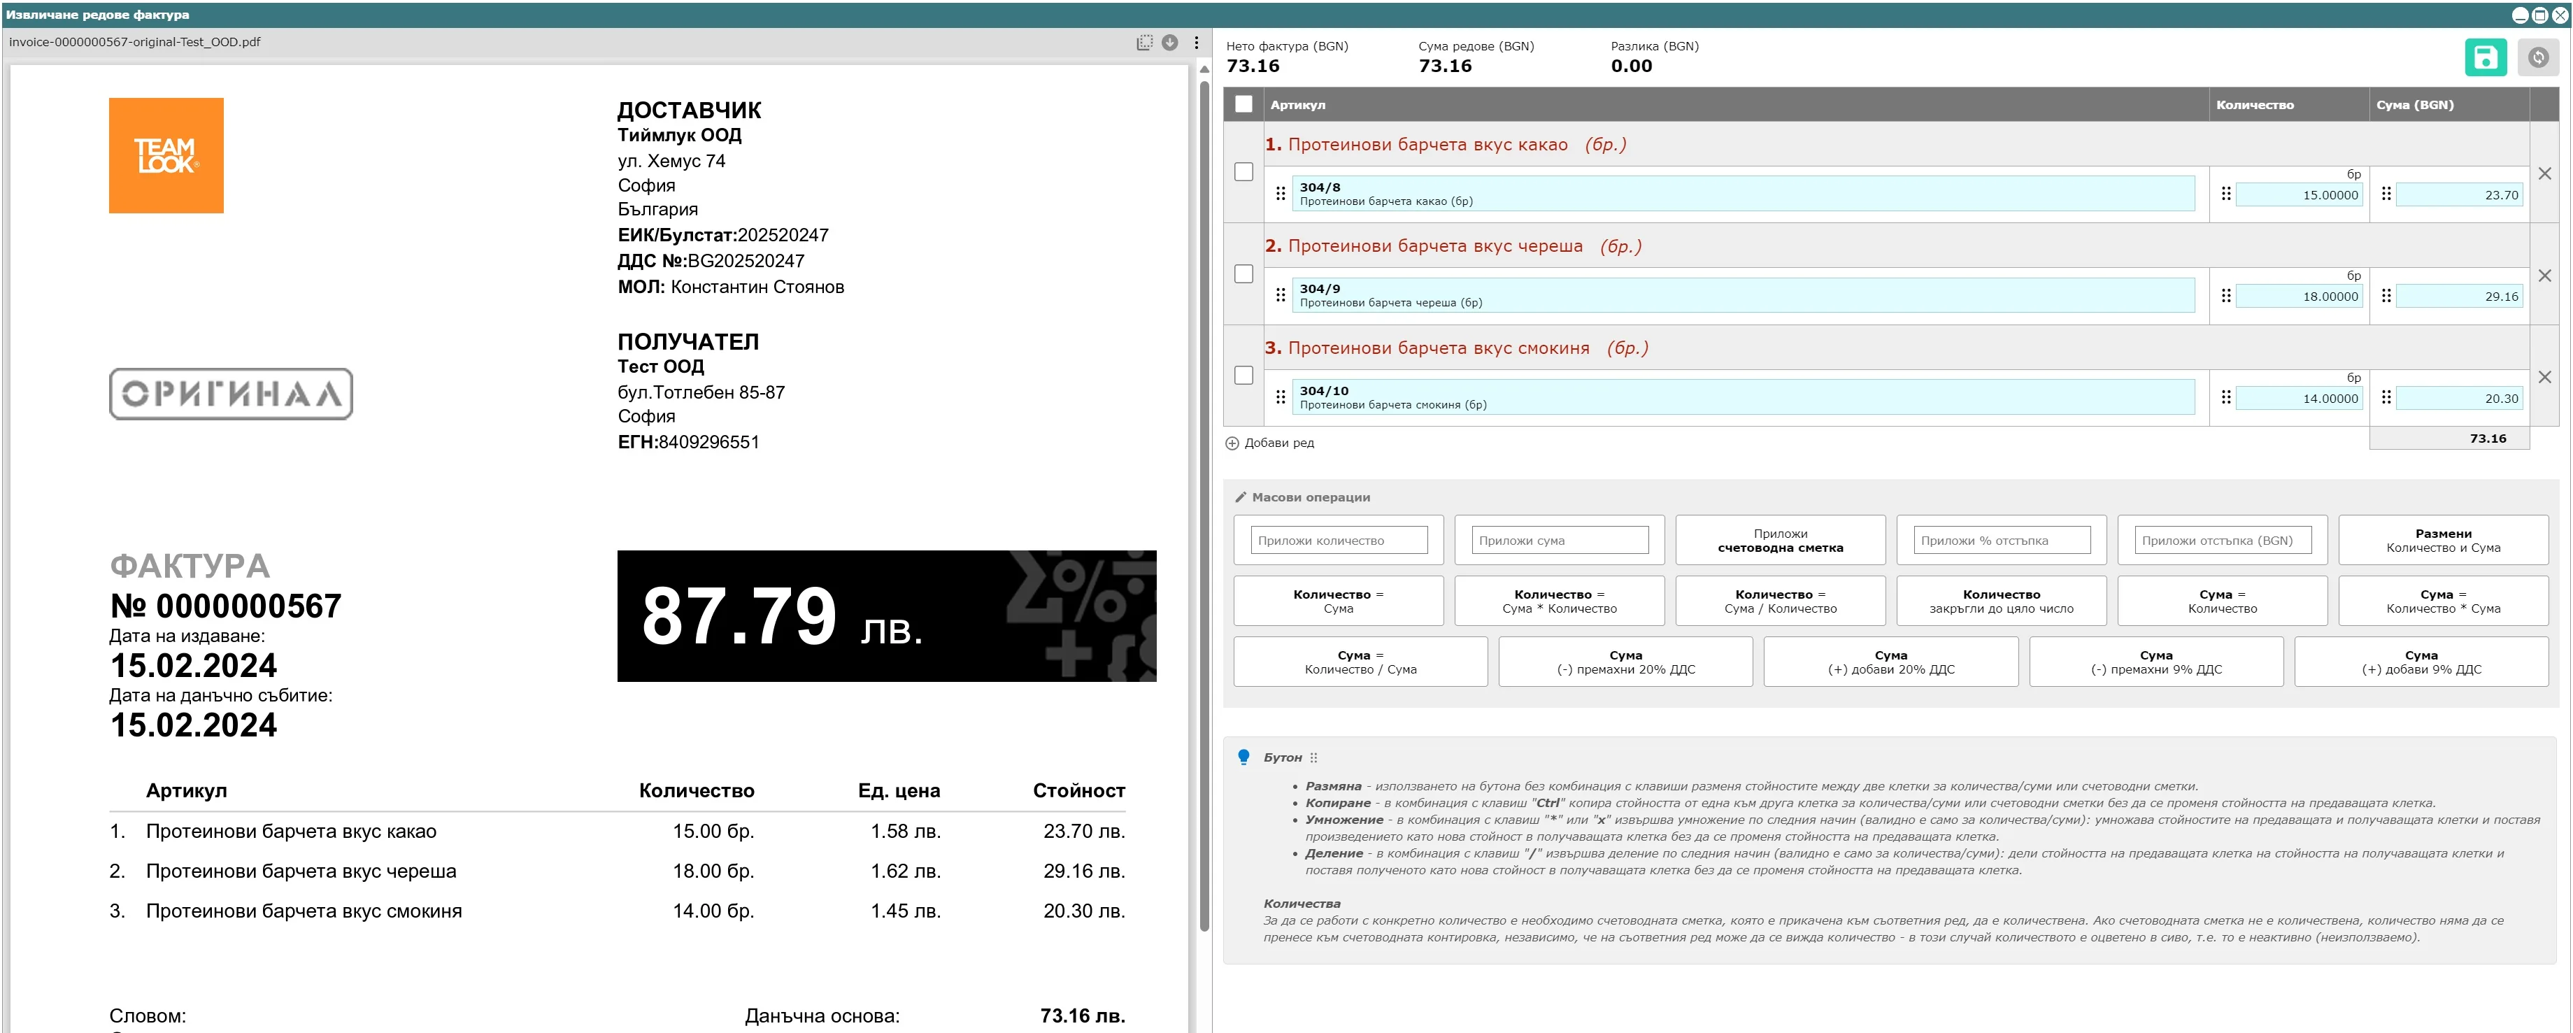Grab the drag handle beside article 304/10

tap(1281, 398)
